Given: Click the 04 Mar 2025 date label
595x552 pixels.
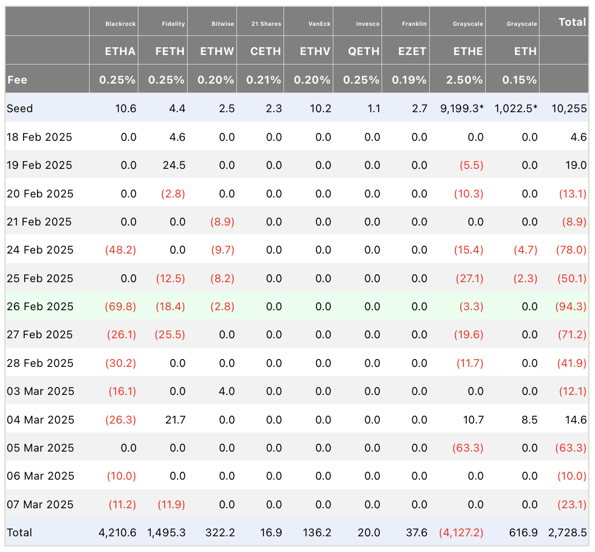Looking at the screenshot, I should tap(40, 420).
